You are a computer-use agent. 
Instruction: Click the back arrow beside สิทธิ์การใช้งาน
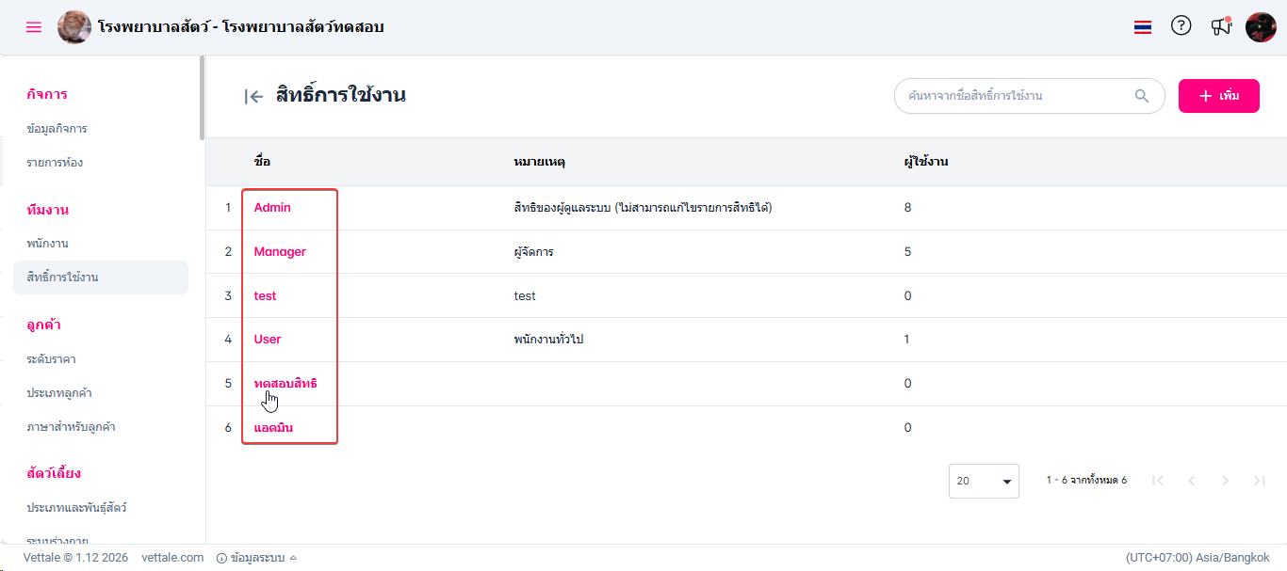tap(253, 96)
